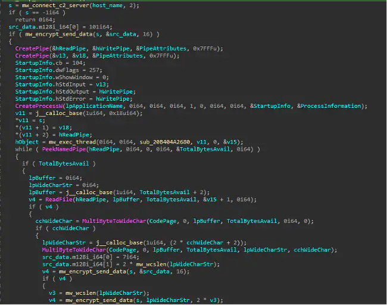This screenshot has width=387, height=305.
Task: Select the hObject variable
Action: [27, 142]
